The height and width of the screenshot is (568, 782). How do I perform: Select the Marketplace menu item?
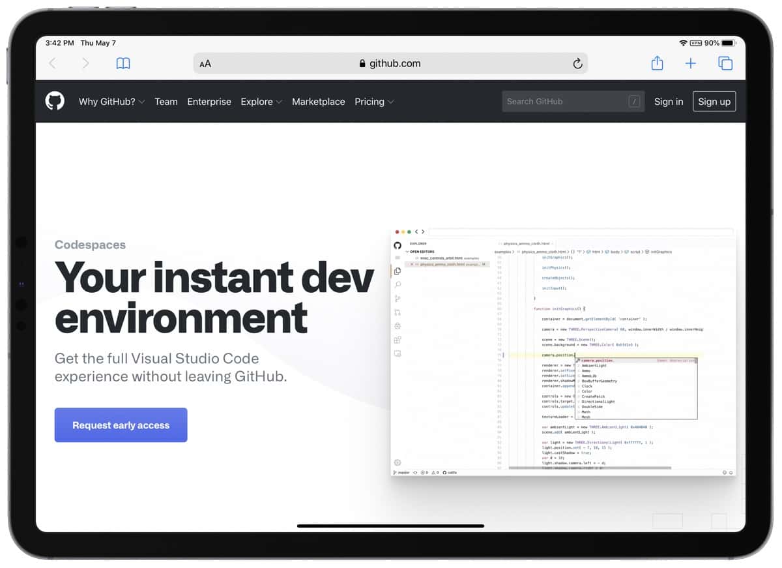(x=319, y=102)
